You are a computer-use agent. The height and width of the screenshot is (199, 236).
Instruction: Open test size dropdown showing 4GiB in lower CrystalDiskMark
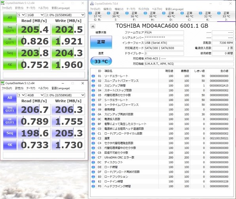pyautogui.click(x=35, y=95)
